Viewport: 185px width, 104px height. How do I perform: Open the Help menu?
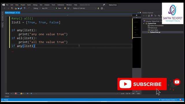pyautogui.click(x=75, y=5)
